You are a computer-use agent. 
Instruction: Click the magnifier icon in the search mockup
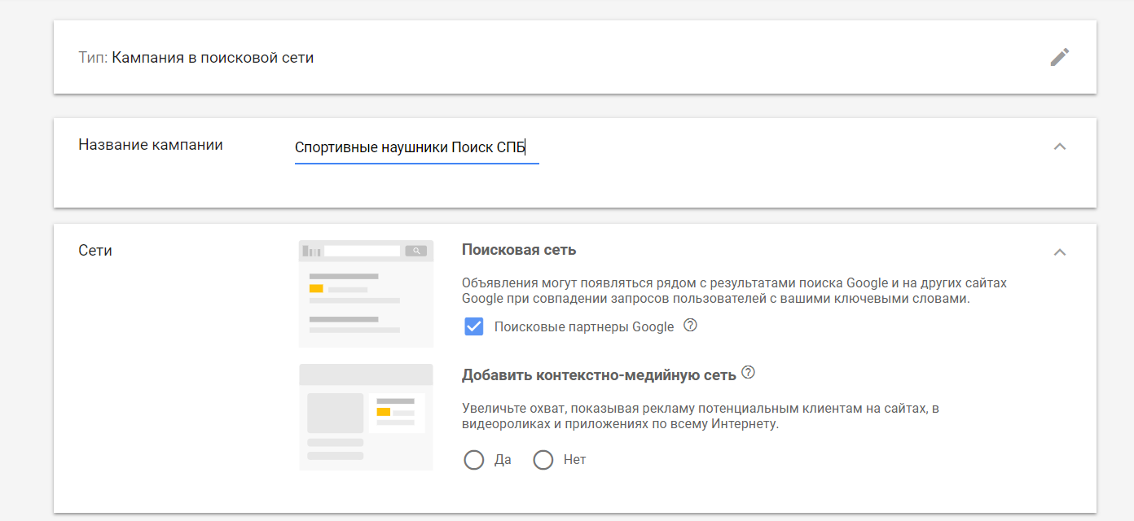416,251
